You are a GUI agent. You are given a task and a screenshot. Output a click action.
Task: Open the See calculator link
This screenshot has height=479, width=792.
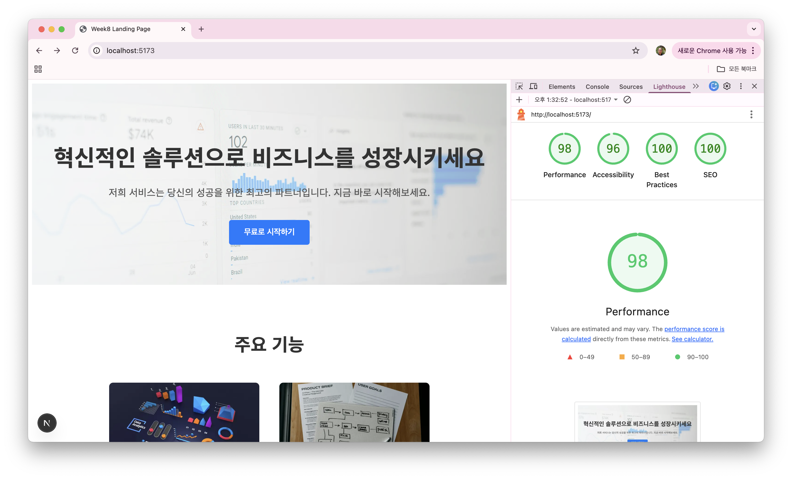click(x=692, y=339)
